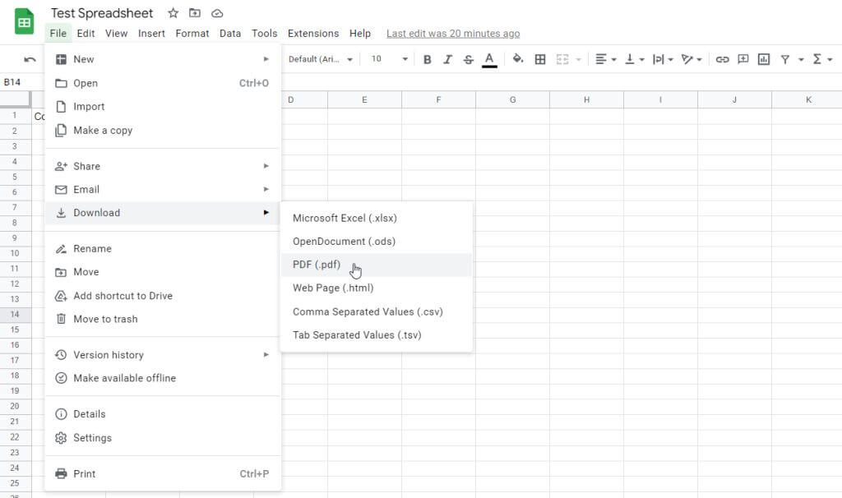Image resolution: width=842 pixels, height=498 pixels.
Task: Open the Data menu
Action: [x=230, y=33]
